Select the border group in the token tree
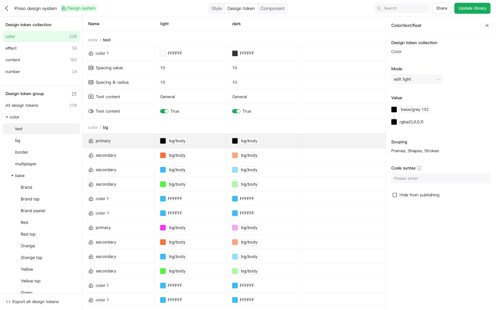The width and height of the screenshot is (496, 310). 41,152
